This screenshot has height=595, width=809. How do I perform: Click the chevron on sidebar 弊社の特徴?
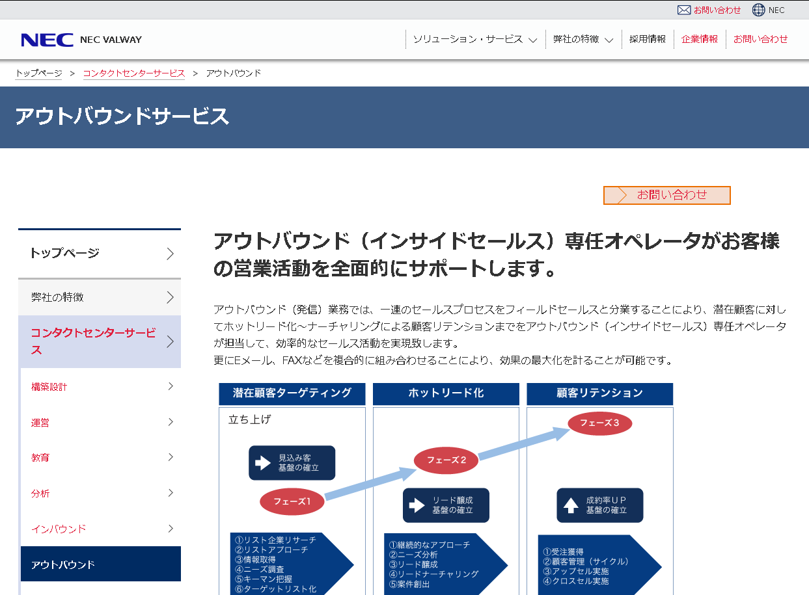pyautogui.click(x=170, y=298)
